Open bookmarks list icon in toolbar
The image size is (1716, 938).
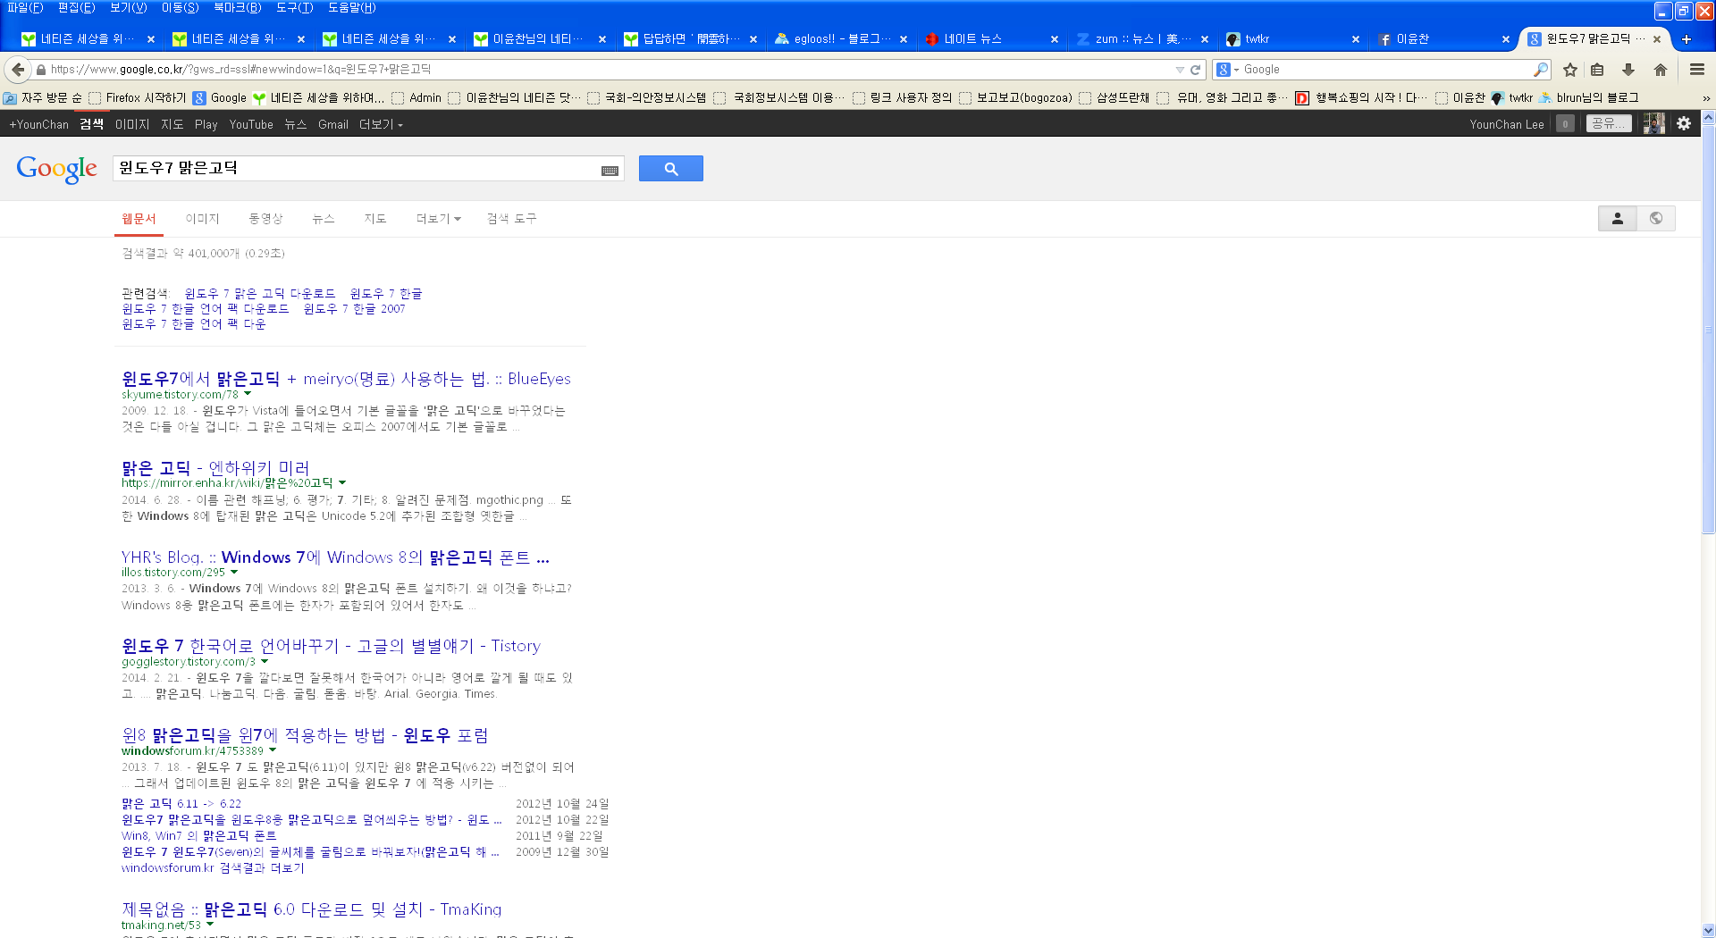click(x=1598, y=70)
